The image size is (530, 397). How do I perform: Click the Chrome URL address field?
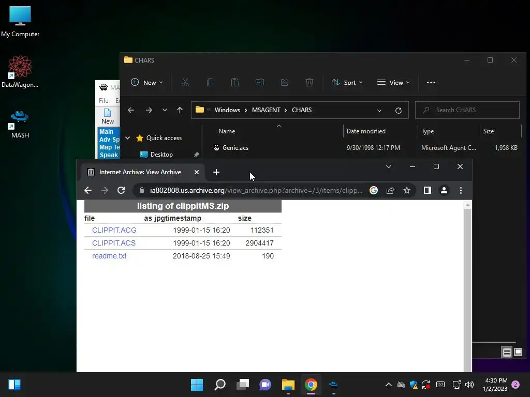[x=256, y=190]
